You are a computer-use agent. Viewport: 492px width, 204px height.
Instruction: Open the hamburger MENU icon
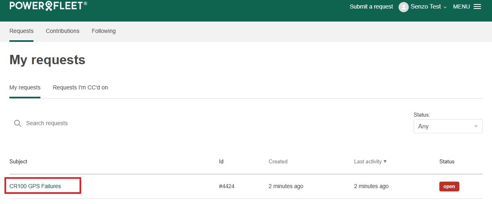477,7
